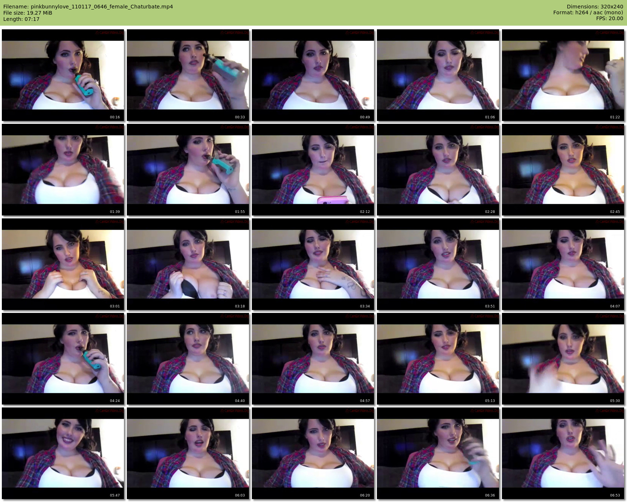This screenshot has height=502, width=627.
Task: Click the "File size: 19.27 MiB" text
Action: click(27, 13)
